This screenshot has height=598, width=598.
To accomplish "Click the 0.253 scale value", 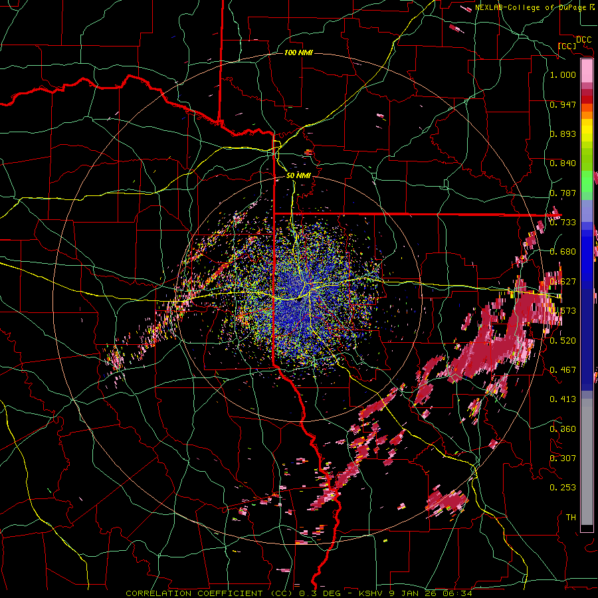I will 563,488.
